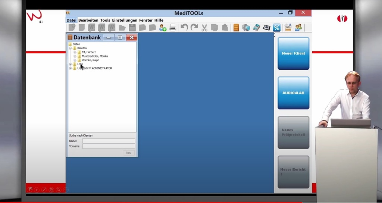The width and height of the screenshot is (382, 203).
Task: Minimize the Datenbank window
Action: pyautogui.click(x=109, y=38)
